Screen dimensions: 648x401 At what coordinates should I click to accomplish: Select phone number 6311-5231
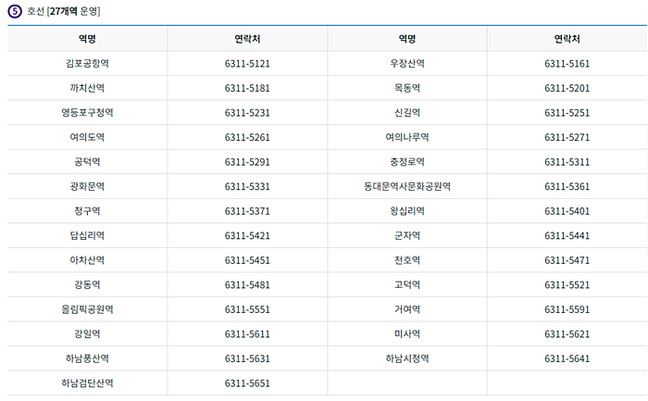pos(247,113)
